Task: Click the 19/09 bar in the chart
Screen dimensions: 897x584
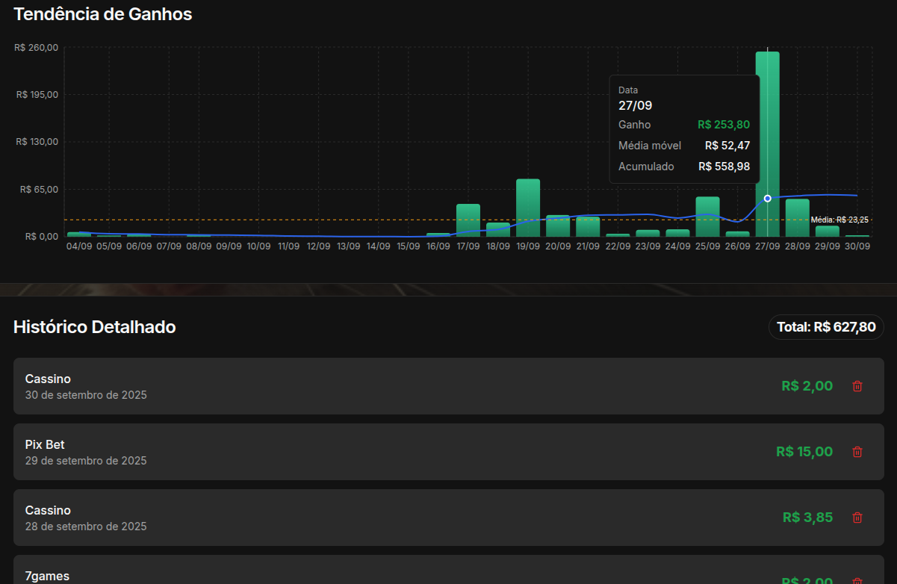Action: (x=528, y=208)
